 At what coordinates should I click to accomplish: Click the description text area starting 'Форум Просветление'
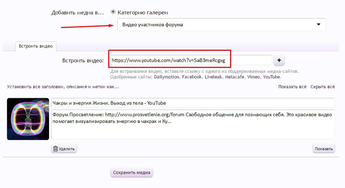tap(192, 124)
